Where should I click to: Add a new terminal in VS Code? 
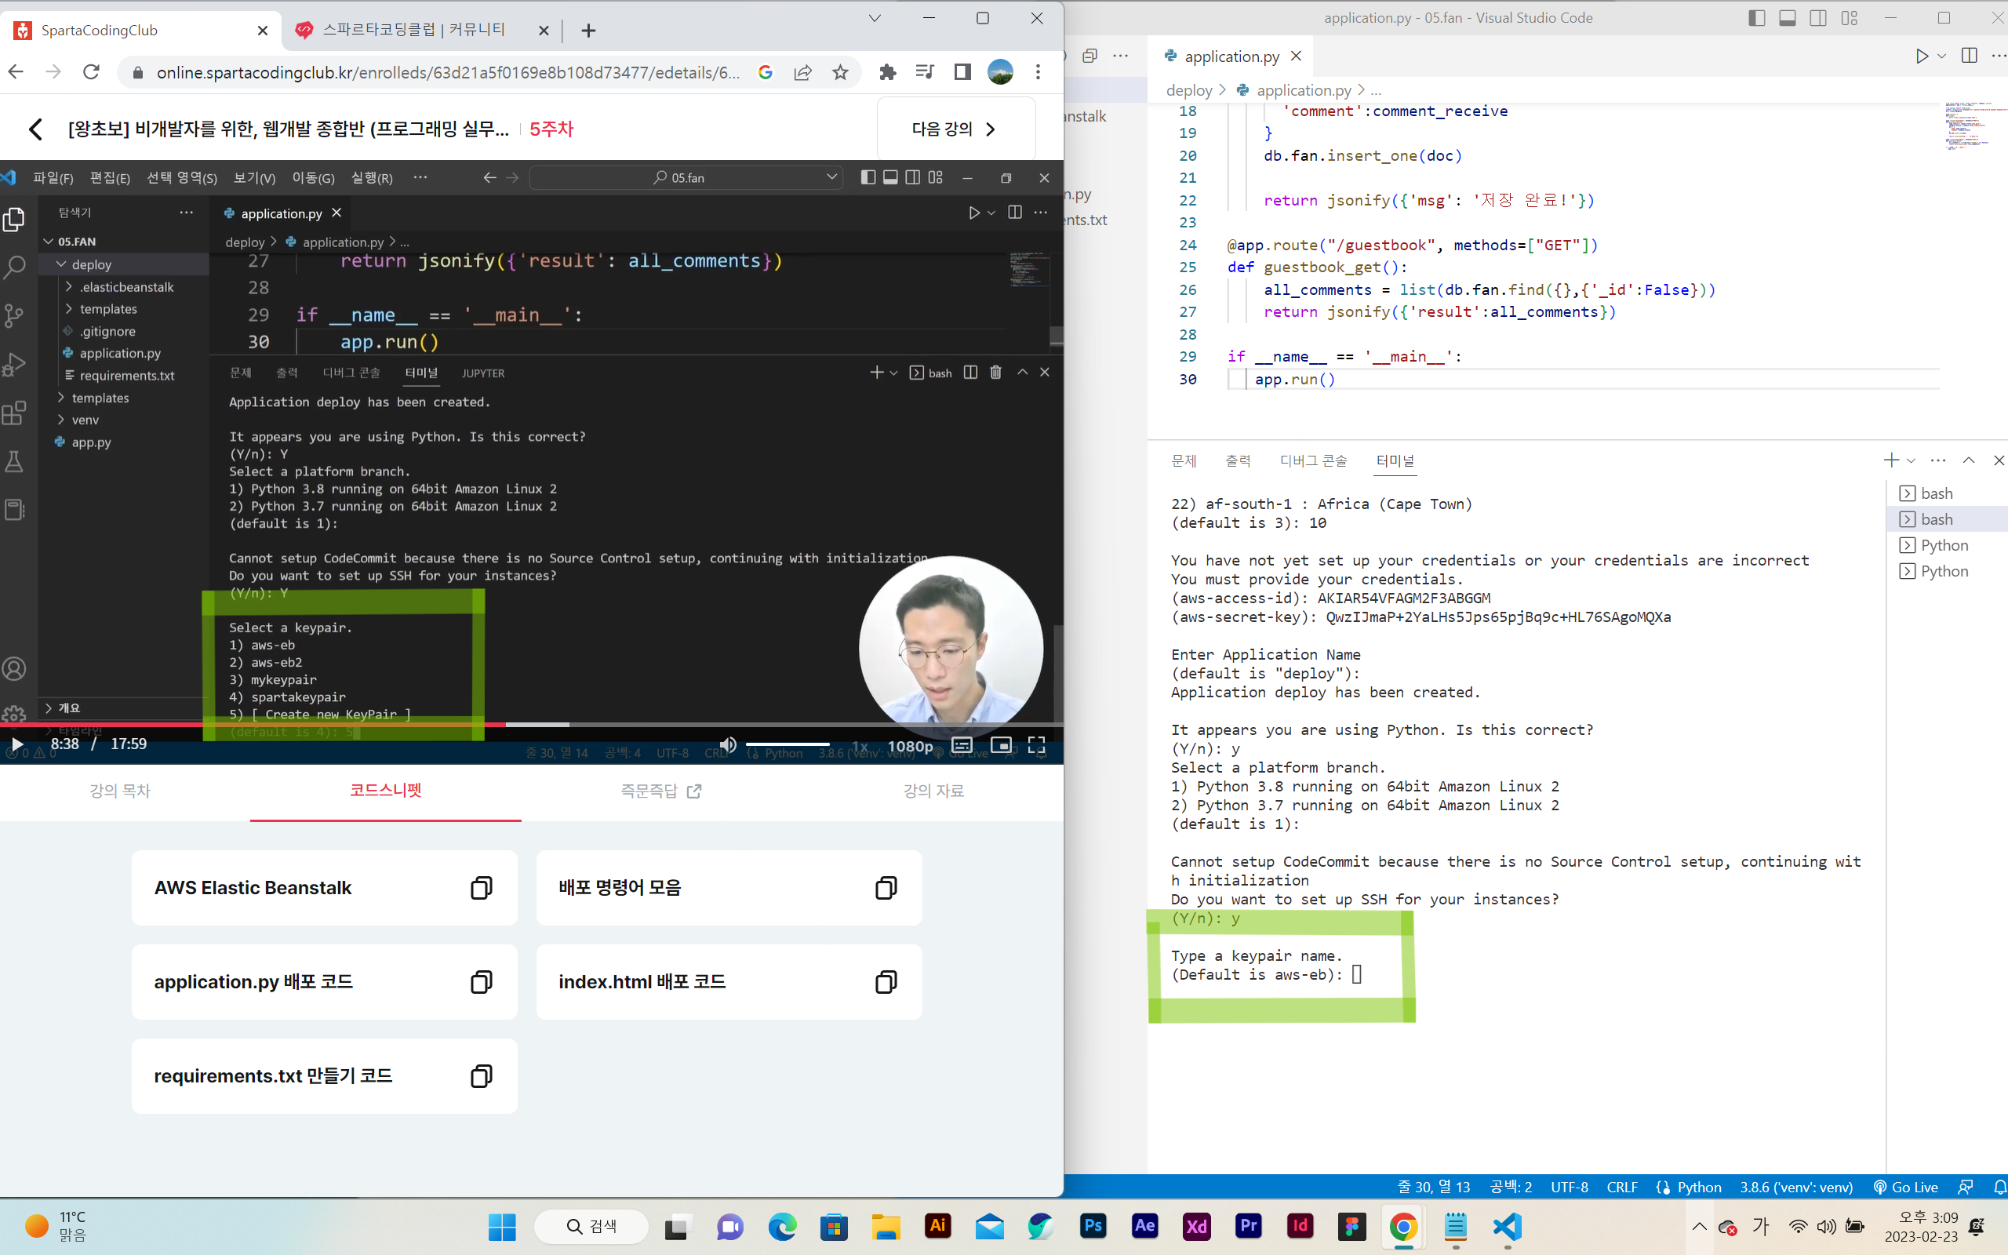[x=1891, y=460]
